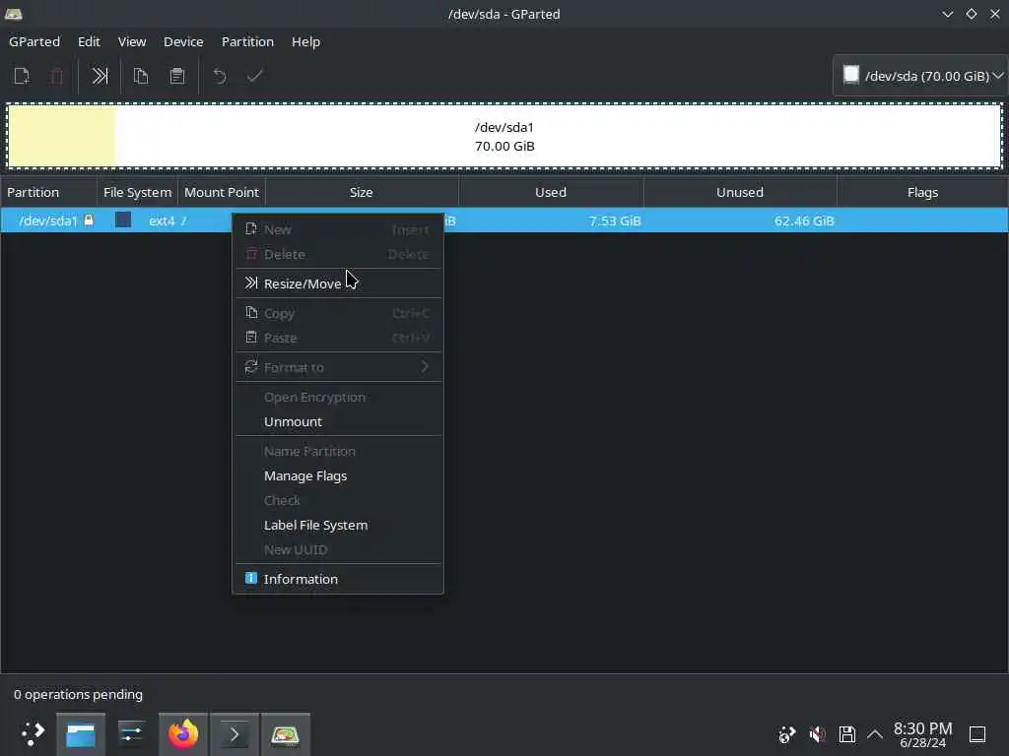
Task: Click the File System column header
Action: tap(137, 192)
